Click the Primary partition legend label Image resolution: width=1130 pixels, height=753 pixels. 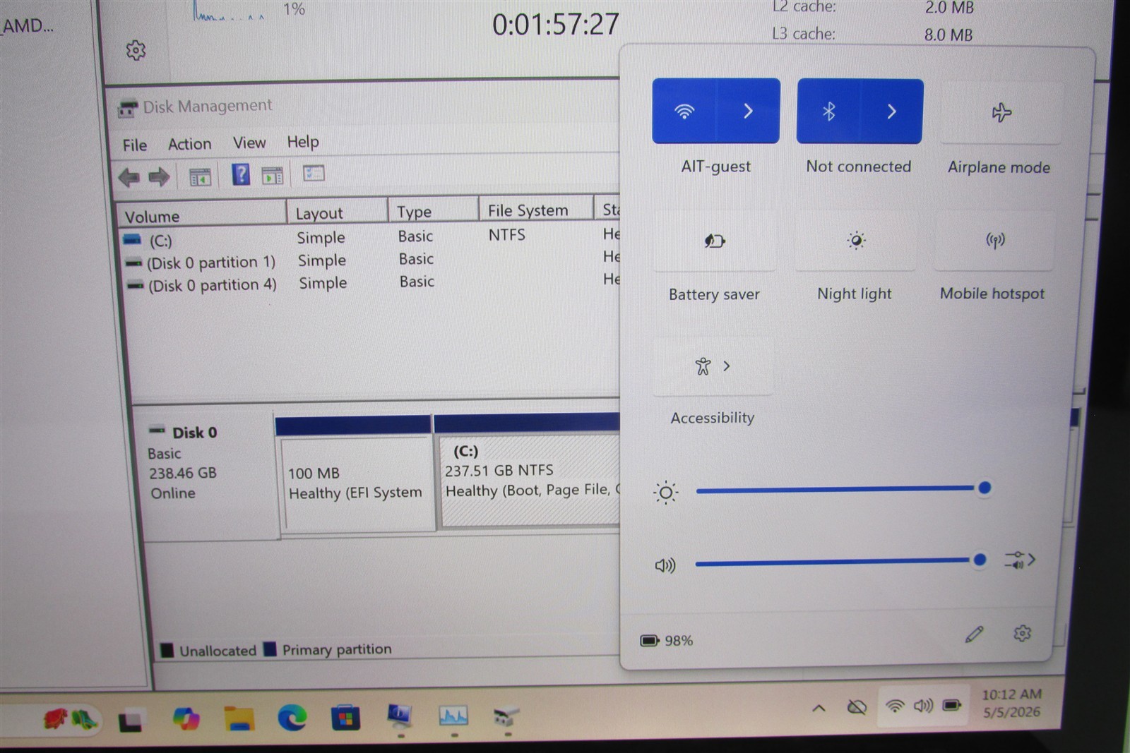(337, 649)
